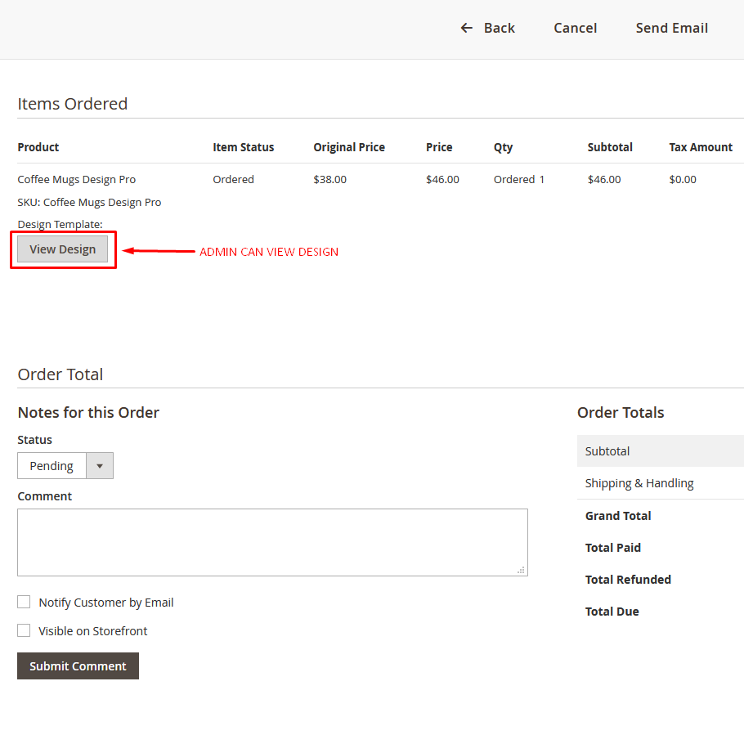Click the Back arrow icon

(x=467, y=28)
